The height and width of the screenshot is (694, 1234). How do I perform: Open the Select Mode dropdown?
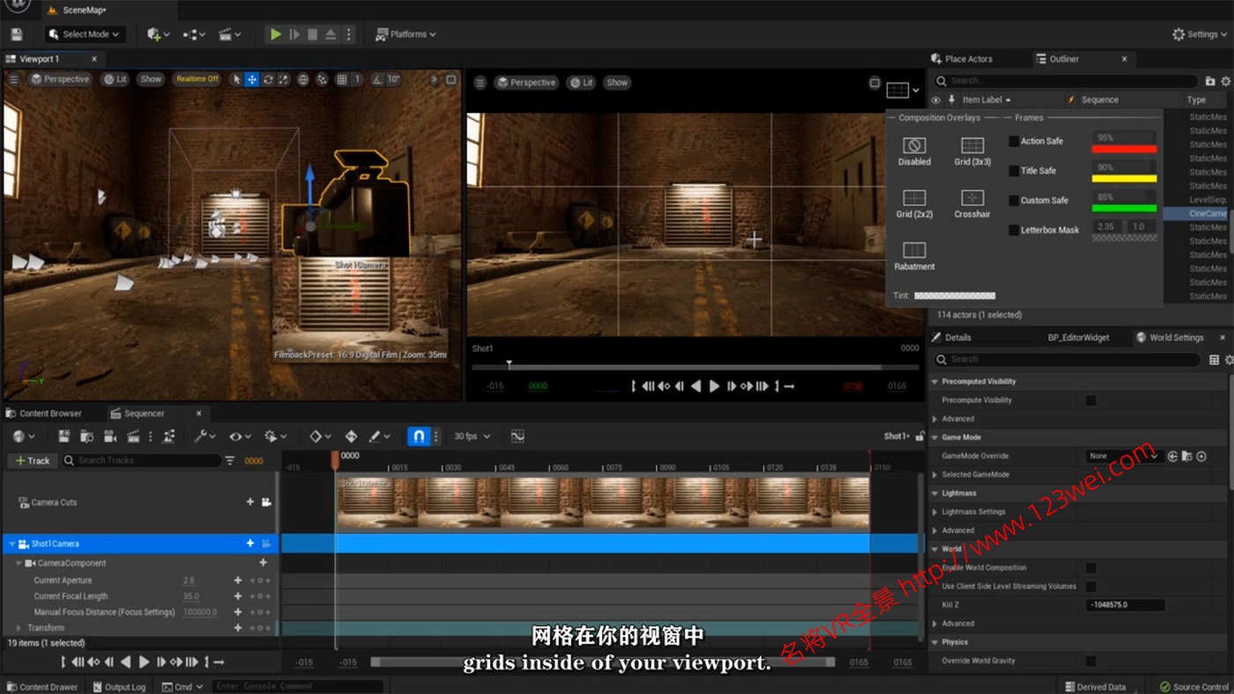pos(85,34)
